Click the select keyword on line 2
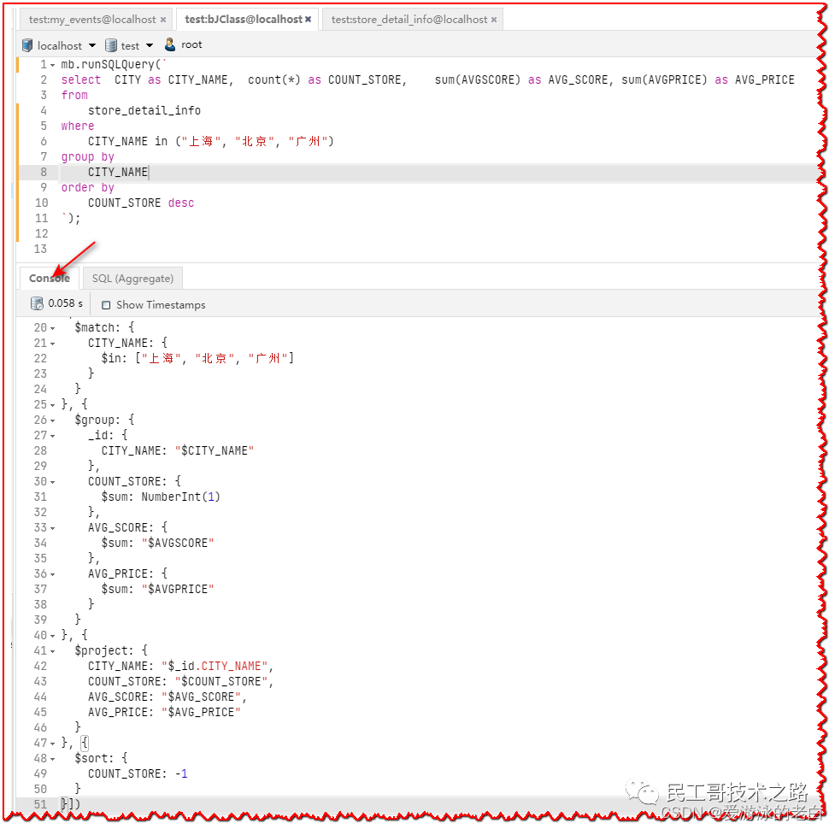835x829 pixels. [81, 79]
